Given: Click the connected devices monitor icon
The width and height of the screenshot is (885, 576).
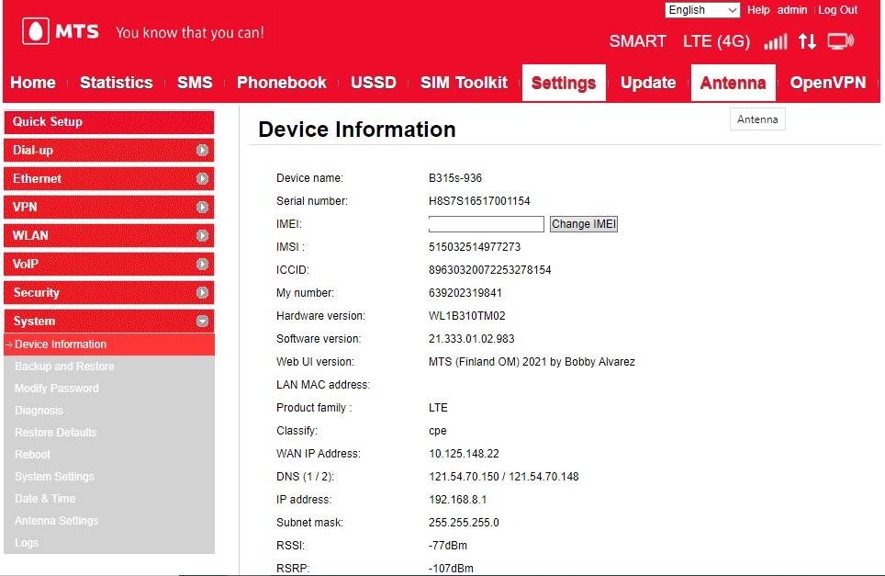Looking at the screenshot, I should point(840,41).
